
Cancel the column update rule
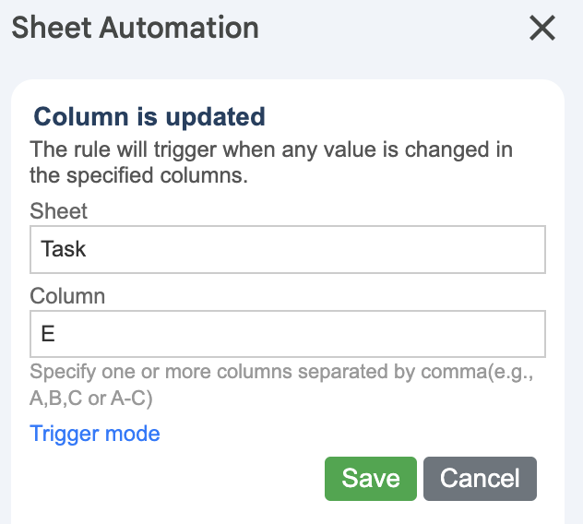pyautogui.click(x=480, y=478)
